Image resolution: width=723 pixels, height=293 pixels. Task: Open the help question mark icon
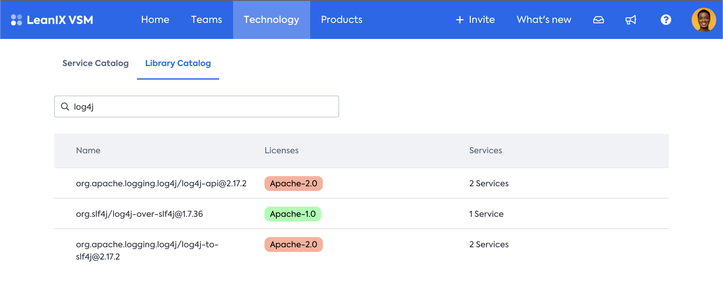tap(666, 20)
